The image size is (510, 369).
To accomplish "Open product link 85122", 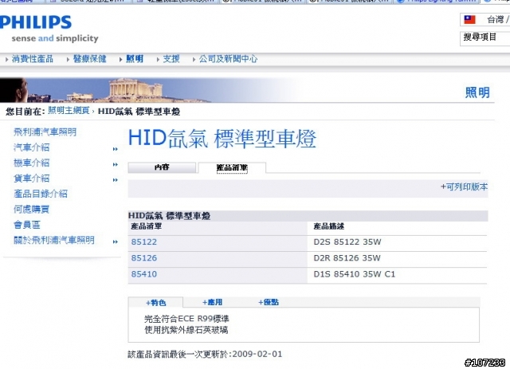I will 144,241.
